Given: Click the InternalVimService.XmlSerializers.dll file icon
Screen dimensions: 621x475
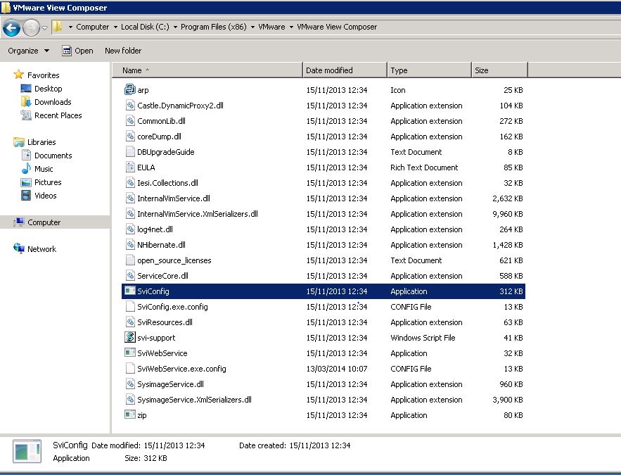Looking at the screenshot, I should point(130,213).
